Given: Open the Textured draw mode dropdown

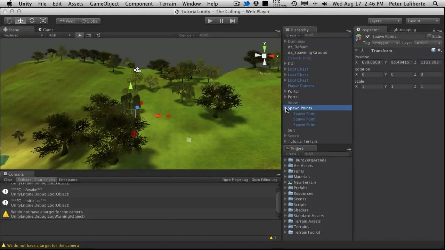Looking at the screenshot, I should (23, 35).
